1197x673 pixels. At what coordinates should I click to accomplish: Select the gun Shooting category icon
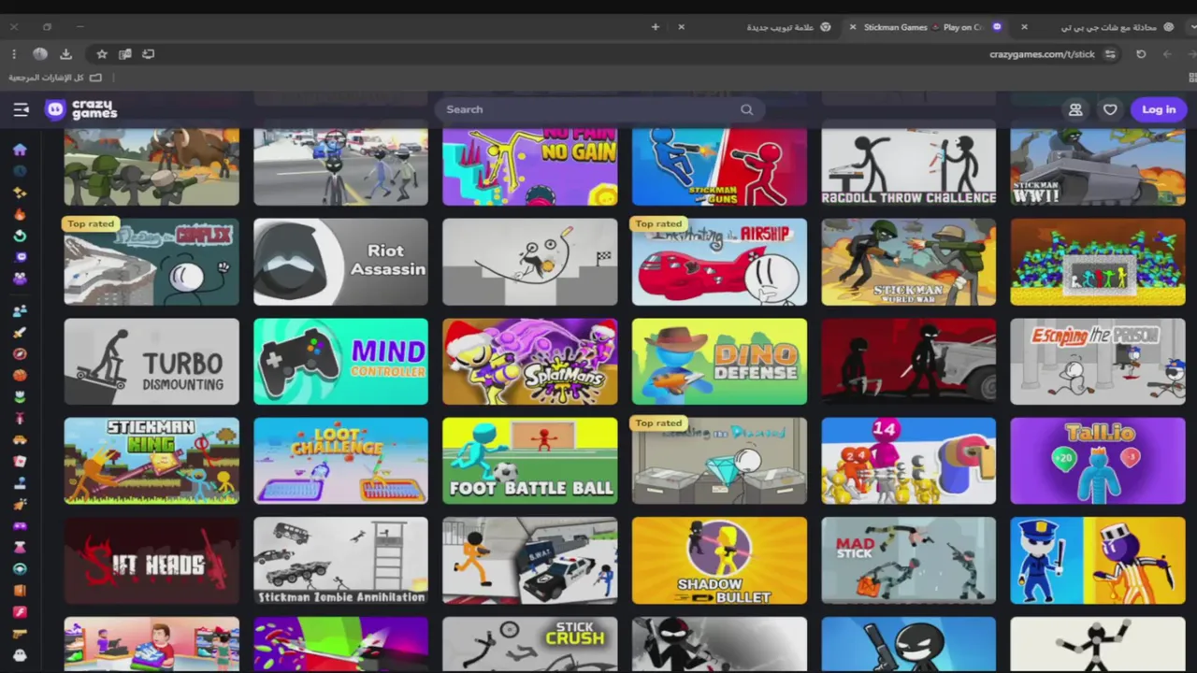tap(20, 634)
